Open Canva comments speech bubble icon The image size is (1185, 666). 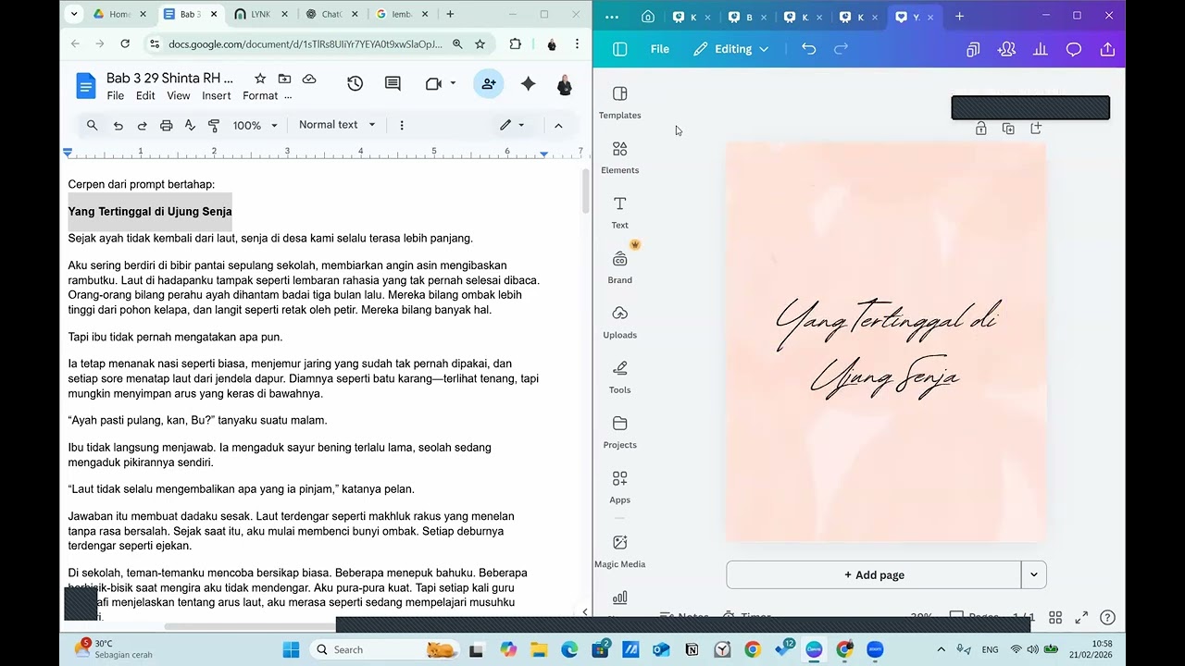click(1073, 49)
